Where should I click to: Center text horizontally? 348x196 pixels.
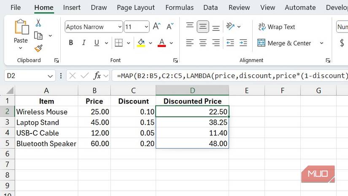(202, 43)
